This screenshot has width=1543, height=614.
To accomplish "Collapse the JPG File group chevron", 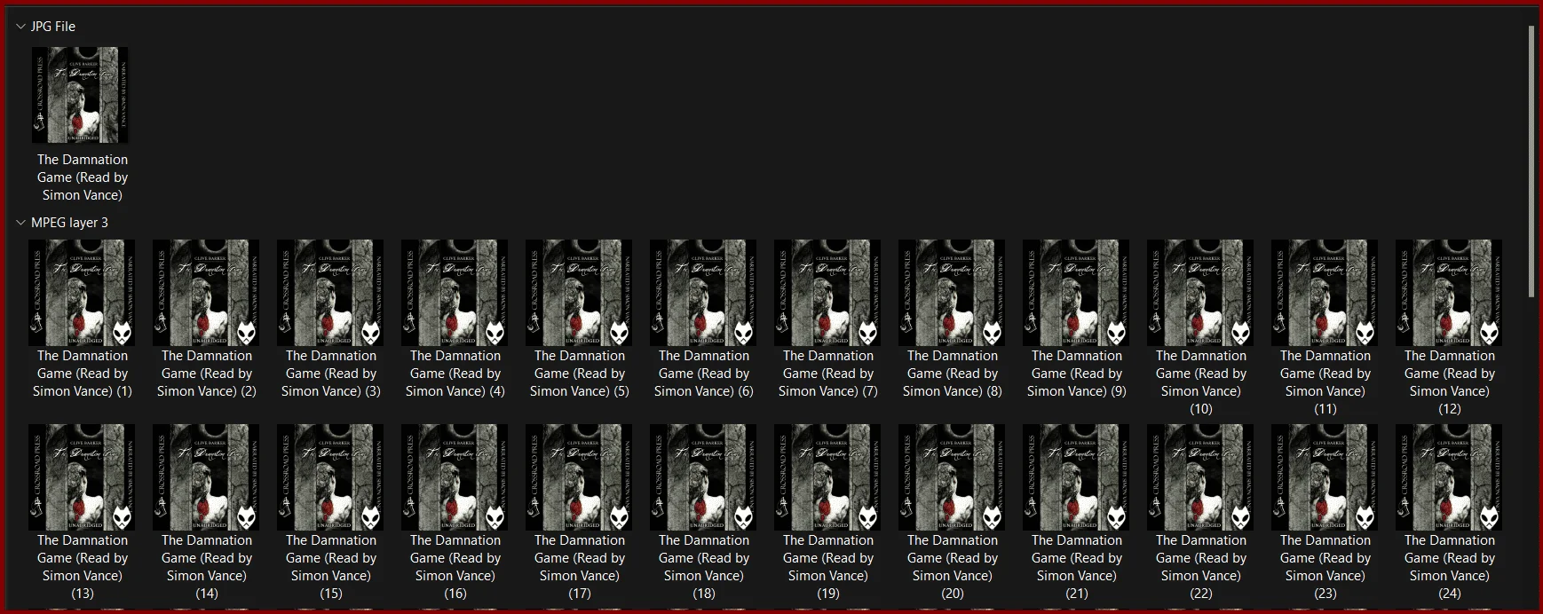I will pos(20,27).
